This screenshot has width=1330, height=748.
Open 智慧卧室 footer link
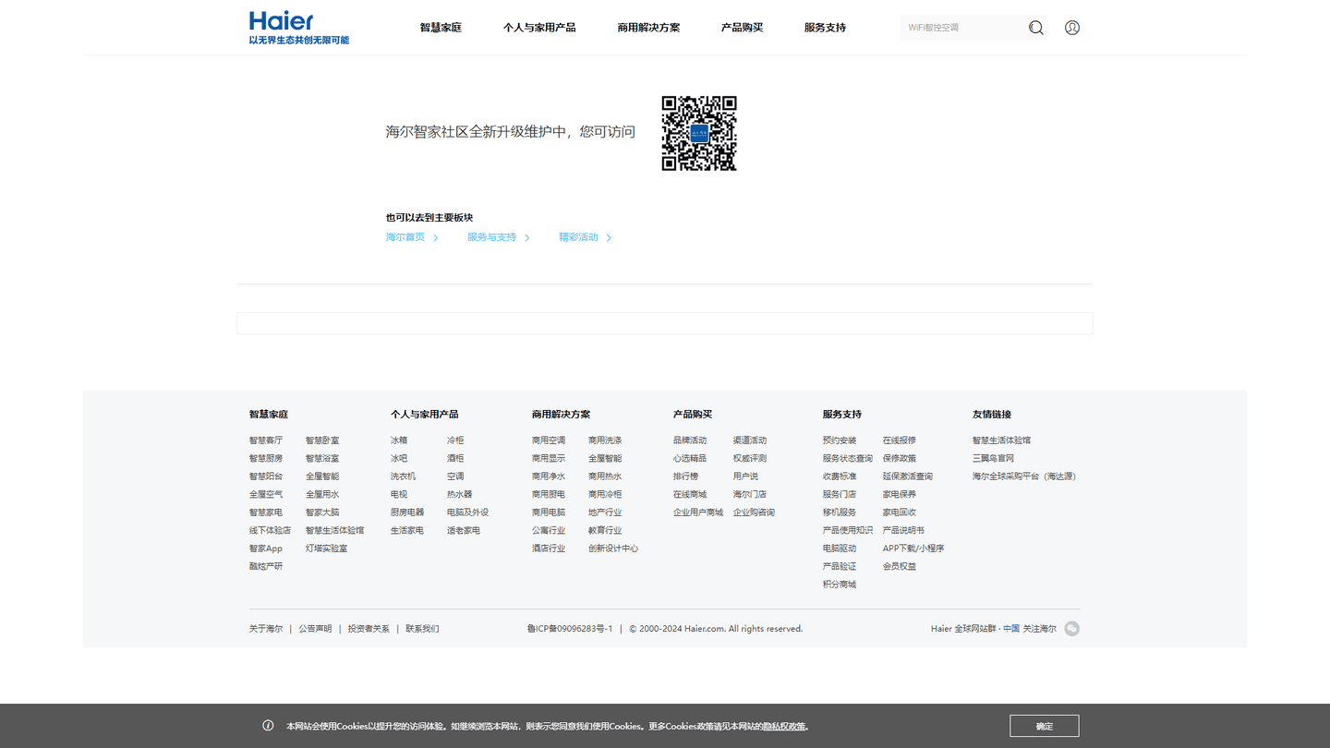point(322,440)
